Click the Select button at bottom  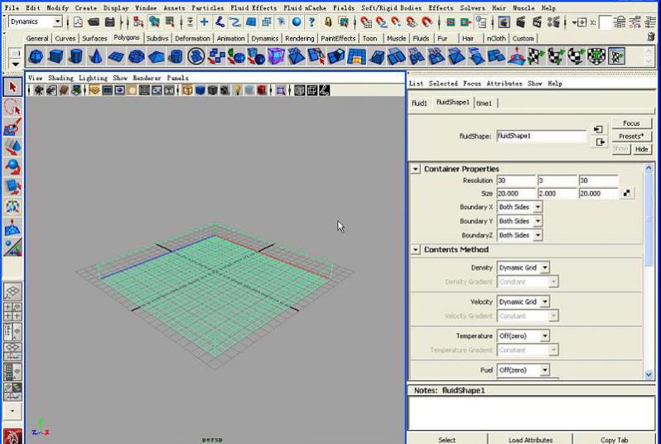tap(446, 439)
